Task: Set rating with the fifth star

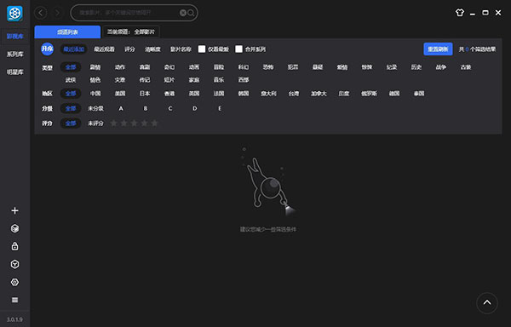Action: coord(155,123)
